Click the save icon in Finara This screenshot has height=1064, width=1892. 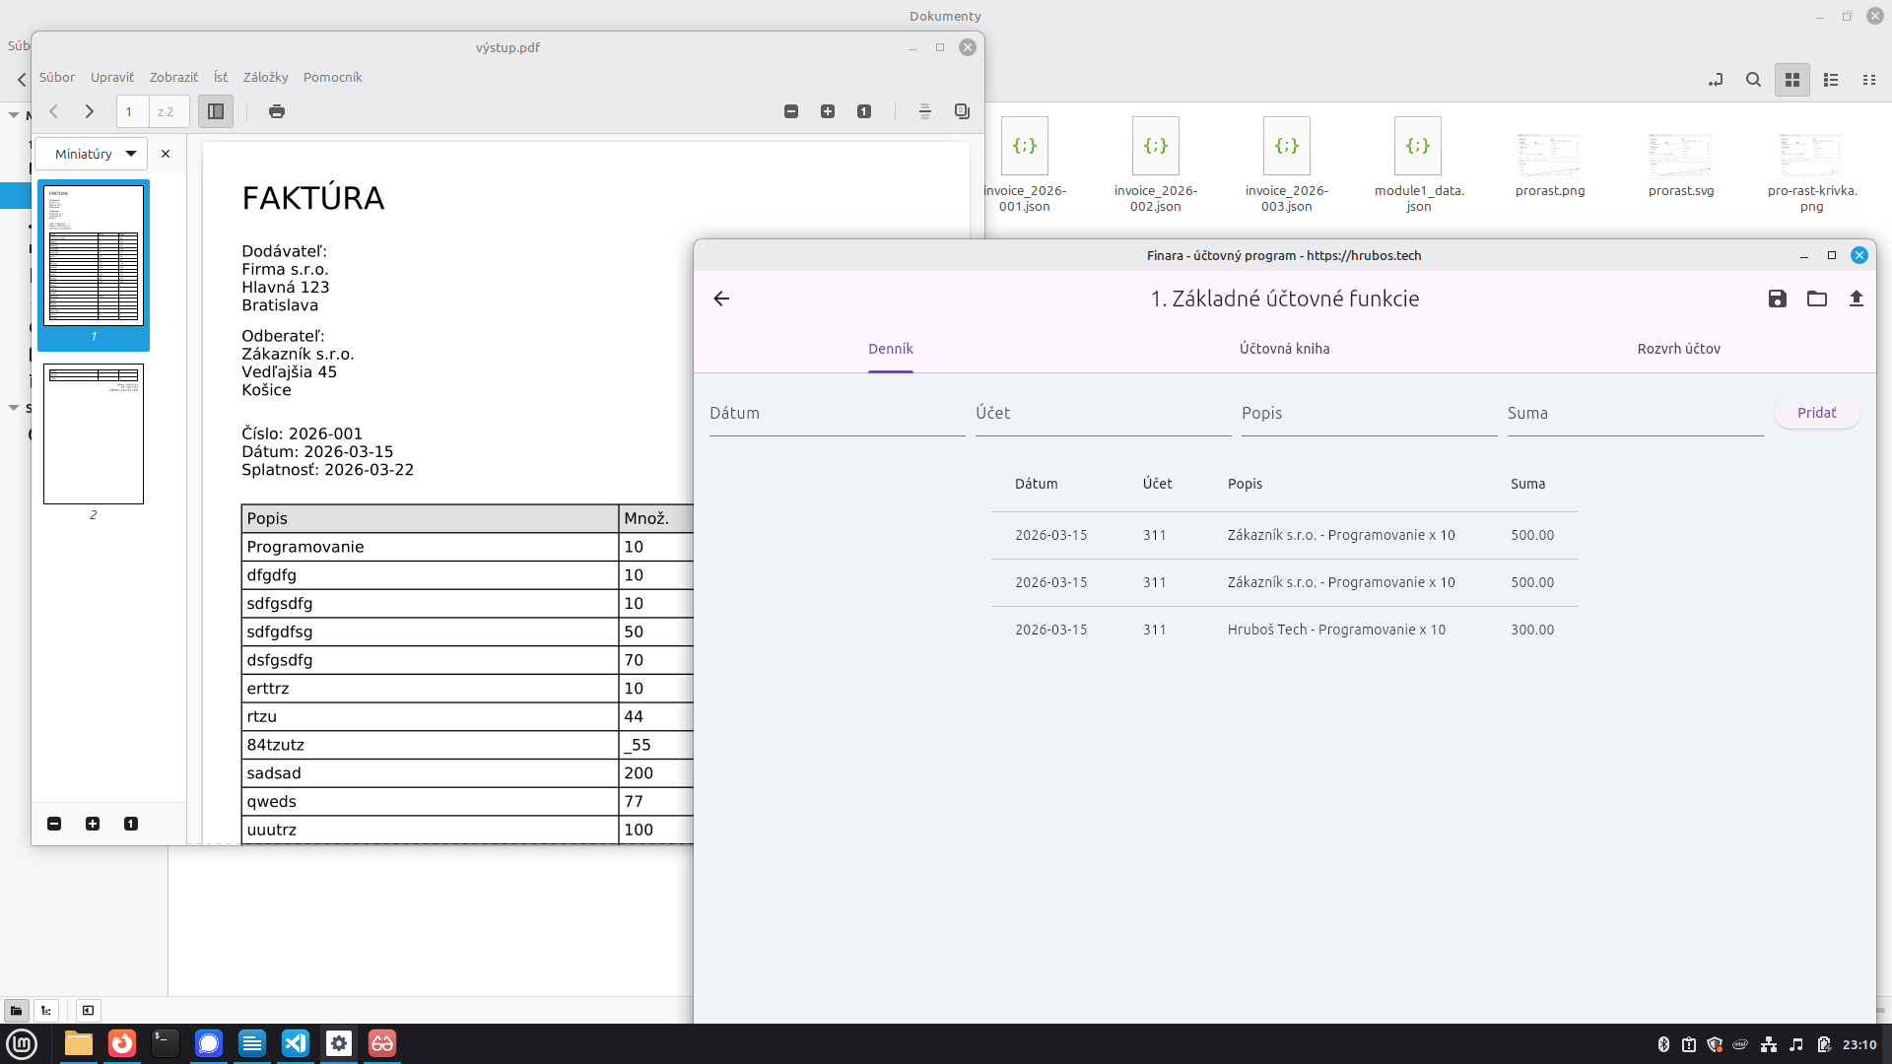pyautogui.click(x=1777, y=299)
